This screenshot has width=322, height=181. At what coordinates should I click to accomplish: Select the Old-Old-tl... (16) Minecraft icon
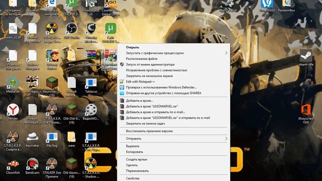point(71,110)
